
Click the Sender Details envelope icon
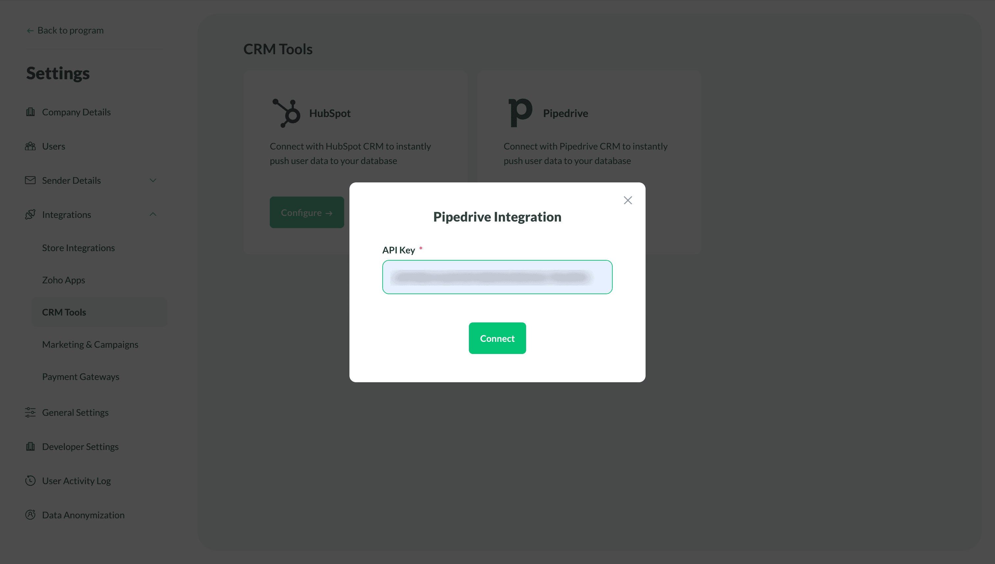(x=30, y=180)
